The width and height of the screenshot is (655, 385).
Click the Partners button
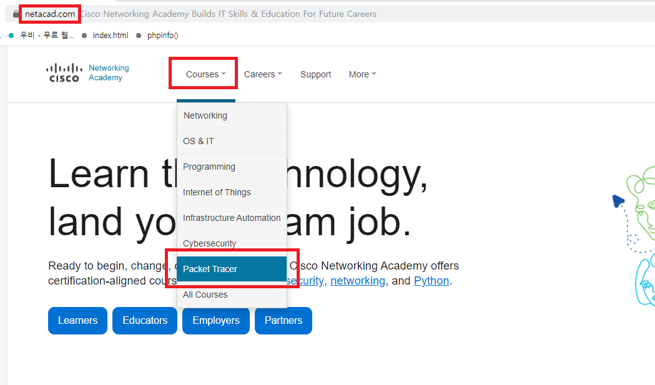[x=283, y=320]
